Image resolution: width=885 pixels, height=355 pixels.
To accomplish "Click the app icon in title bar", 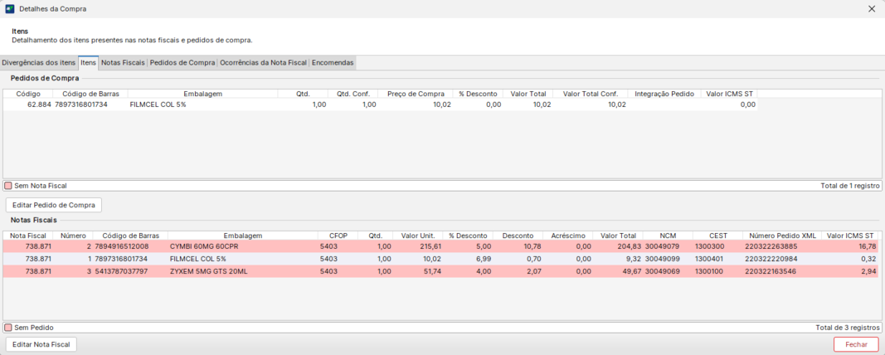I will [9, 8].
